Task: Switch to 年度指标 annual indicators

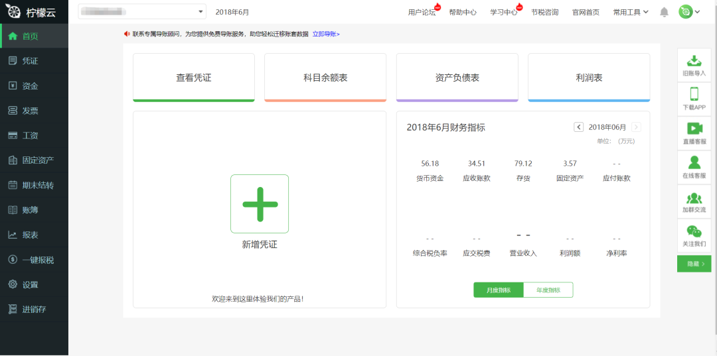Action: coord(548,290)
